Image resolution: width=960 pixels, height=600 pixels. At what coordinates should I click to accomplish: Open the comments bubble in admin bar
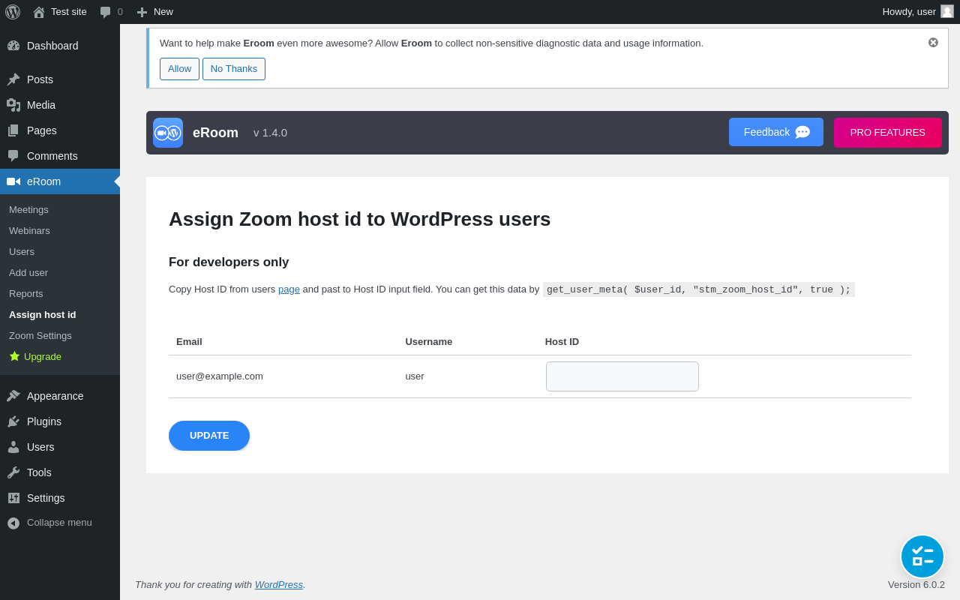click(x=106, y=12)
